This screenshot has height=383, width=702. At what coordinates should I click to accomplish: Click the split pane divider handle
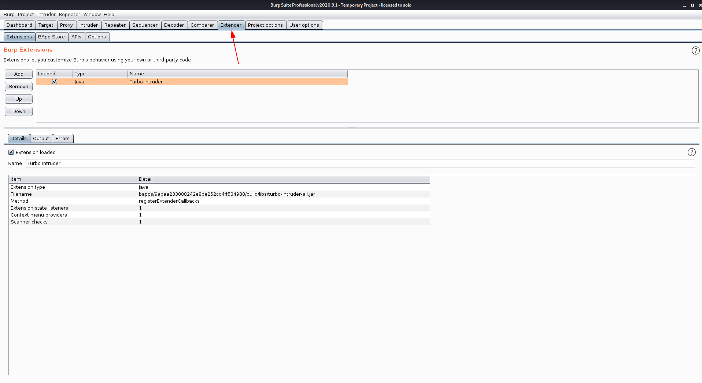(x=351, y=128)
